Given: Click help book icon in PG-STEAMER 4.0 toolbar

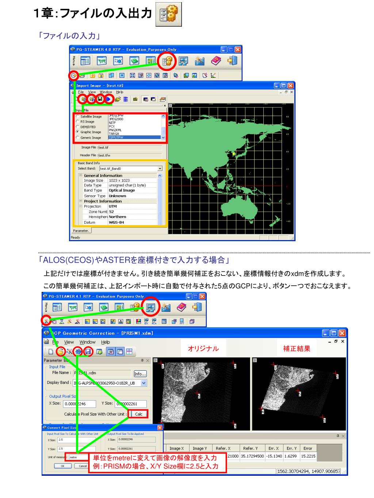Looking at the screenshot, I should click(x=216, y=61).
